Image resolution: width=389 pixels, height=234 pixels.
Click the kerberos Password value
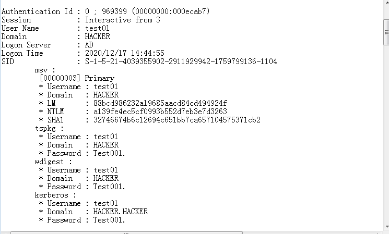pyautogui.click(x=110, y=220)
